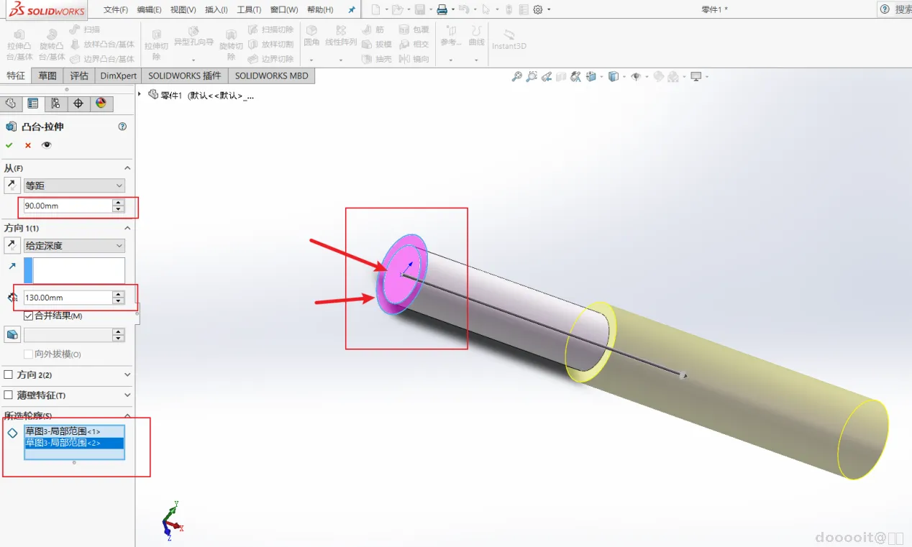
Task: Collapse the 所选轮廓 section chevron
Action: pos(127,415)
